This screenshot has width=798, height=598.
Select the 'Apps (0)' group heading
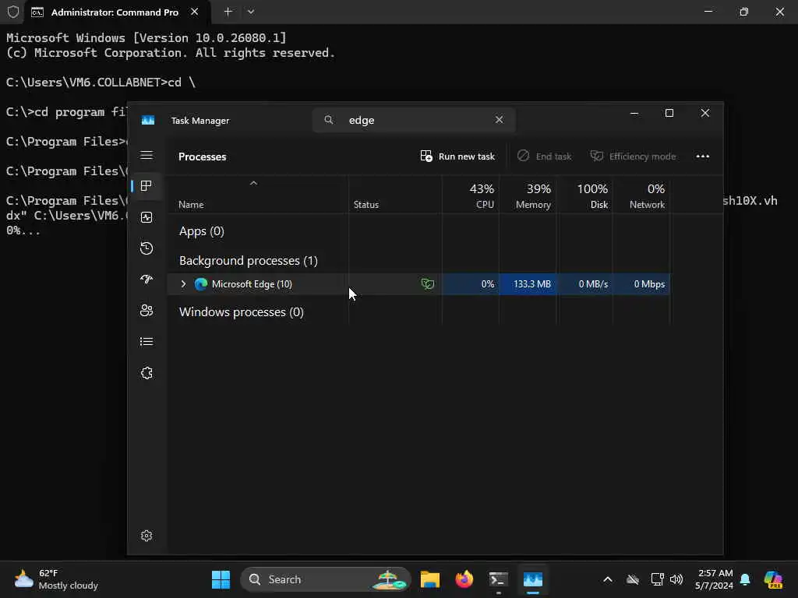click(202, 231)
